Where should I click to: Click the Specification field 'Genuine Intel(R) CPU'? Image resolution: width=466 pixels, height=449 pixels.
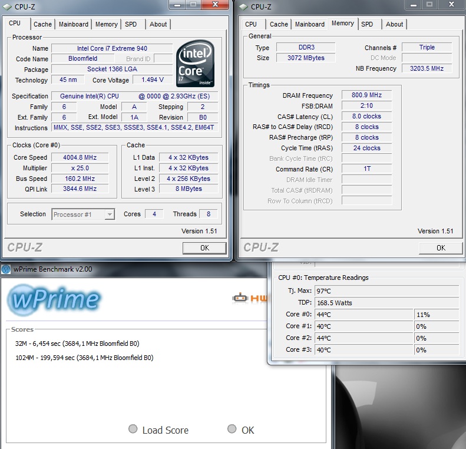[135, 96]
